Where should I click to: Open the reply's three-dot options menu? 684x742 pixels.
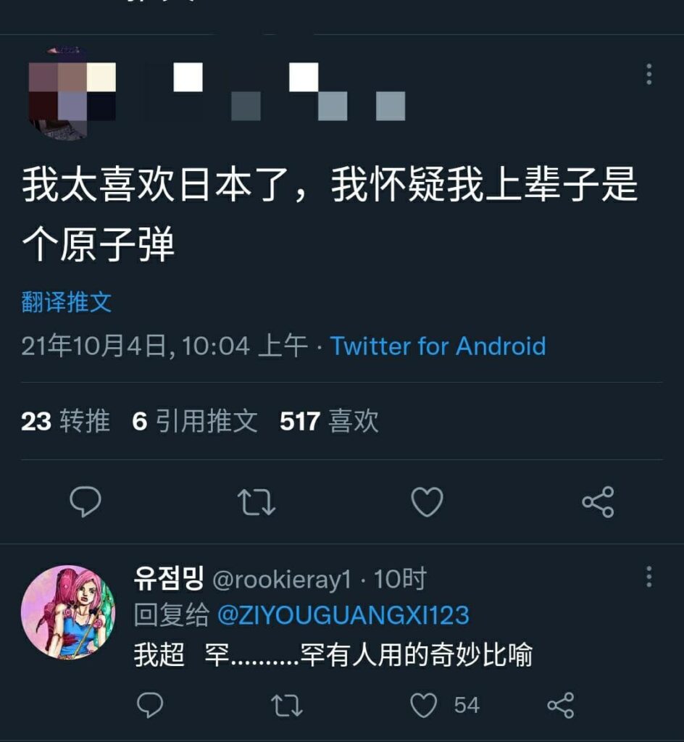tap(649, 576)
